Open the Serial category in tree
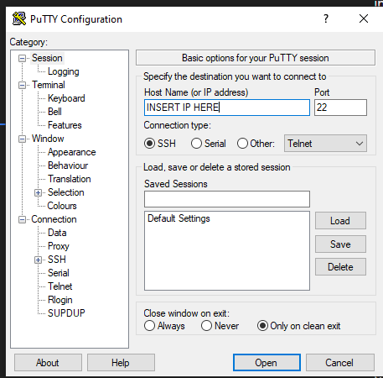 click(x=59, y=273)
